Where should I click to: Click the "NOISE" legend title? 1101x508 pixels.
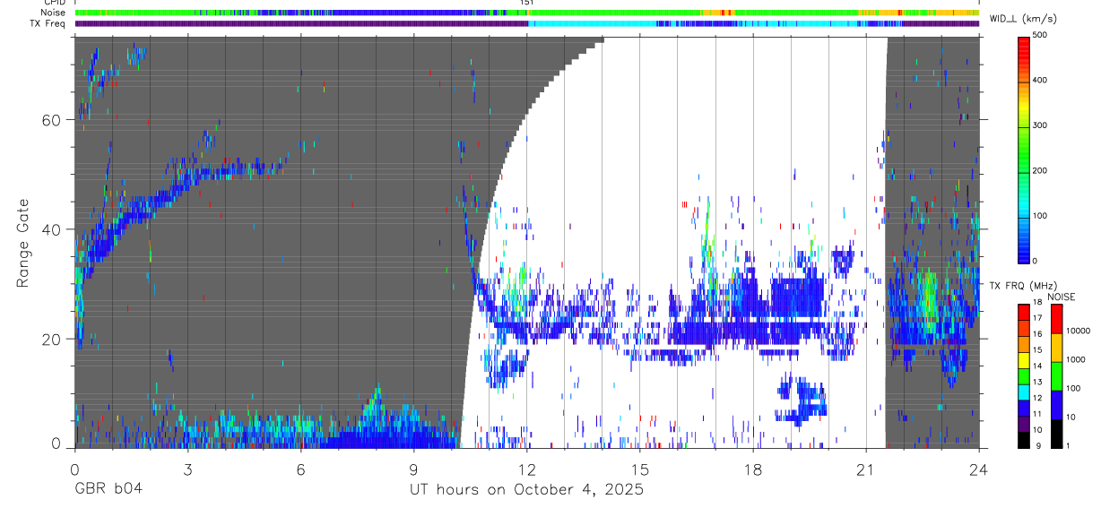click(x=1062, y=297)
